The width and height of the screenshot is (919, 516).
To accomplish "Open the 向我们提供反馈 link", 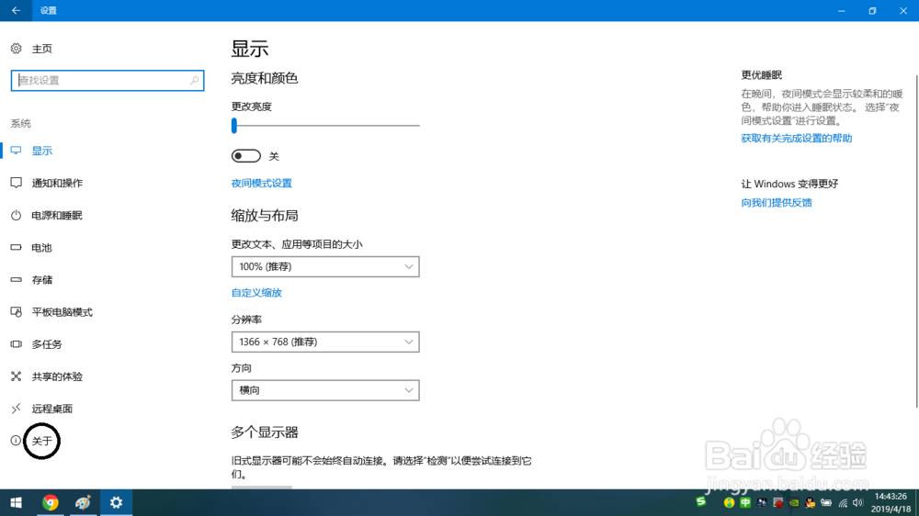I will (776, 203).
